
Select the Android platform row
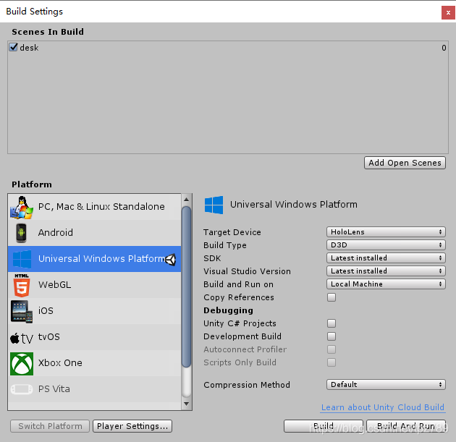pos(95,233)
